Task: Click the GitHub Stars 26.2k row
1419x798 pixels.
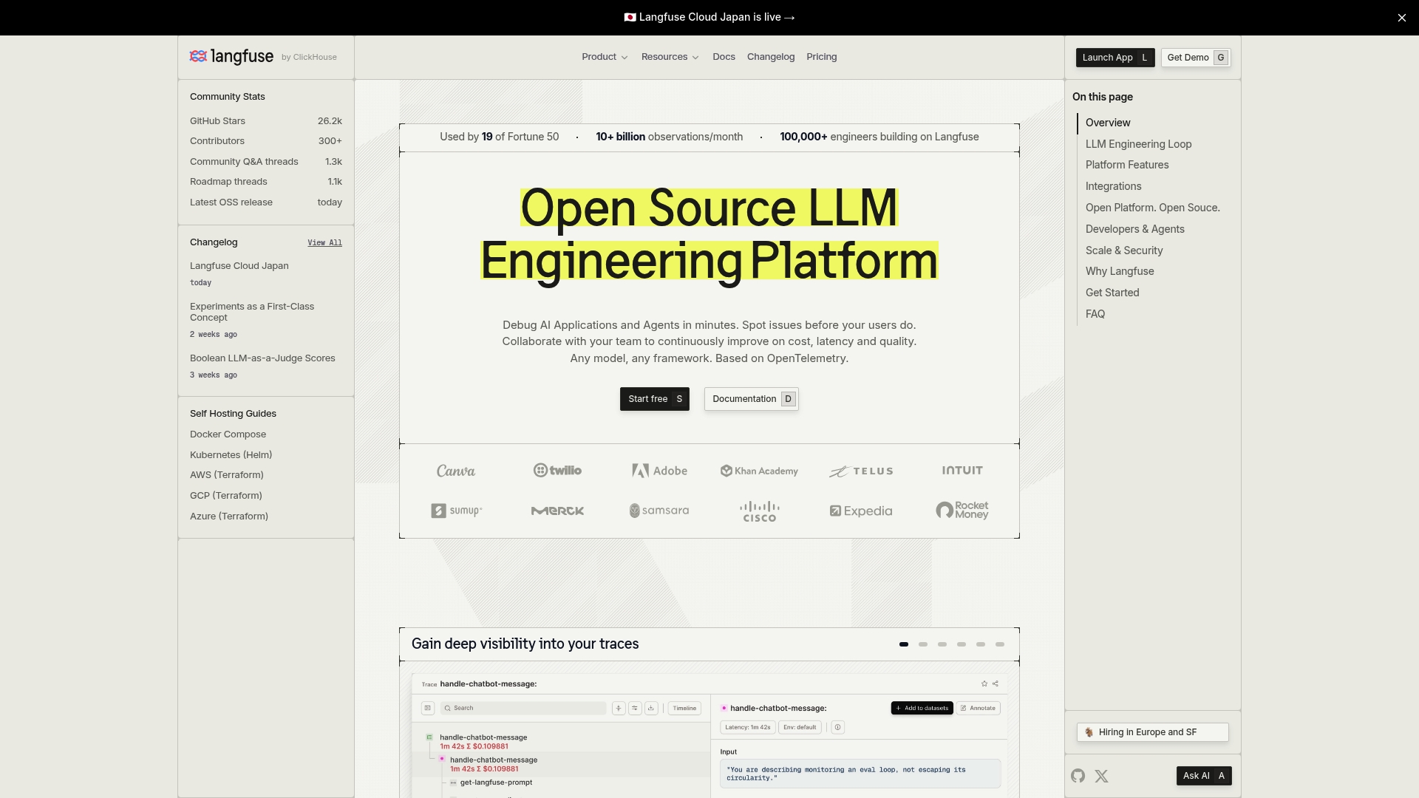Action: [266, 121]
